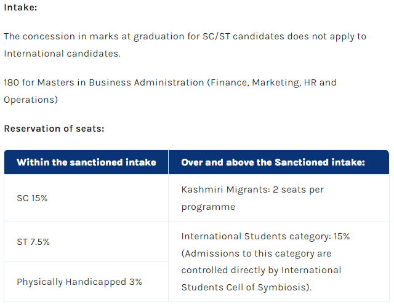Click the word "programme" in Kashmiri Migrants cell
The height and width of the screenshot is (307, 394).
point(208,207)
